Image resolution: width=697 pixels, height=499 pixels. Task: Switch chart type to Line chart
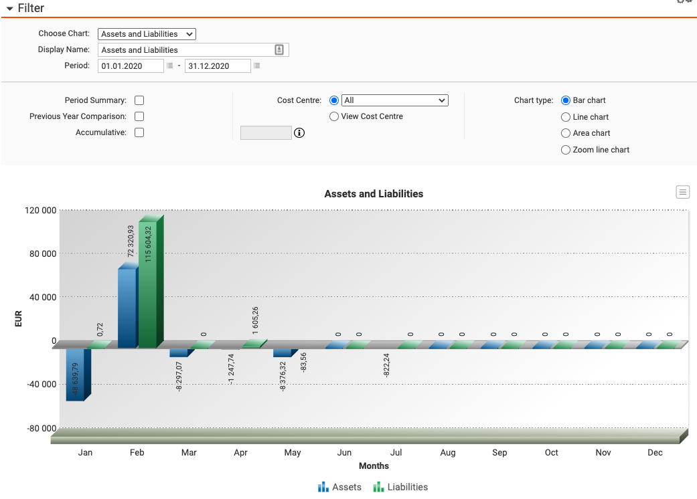point(566,117)
